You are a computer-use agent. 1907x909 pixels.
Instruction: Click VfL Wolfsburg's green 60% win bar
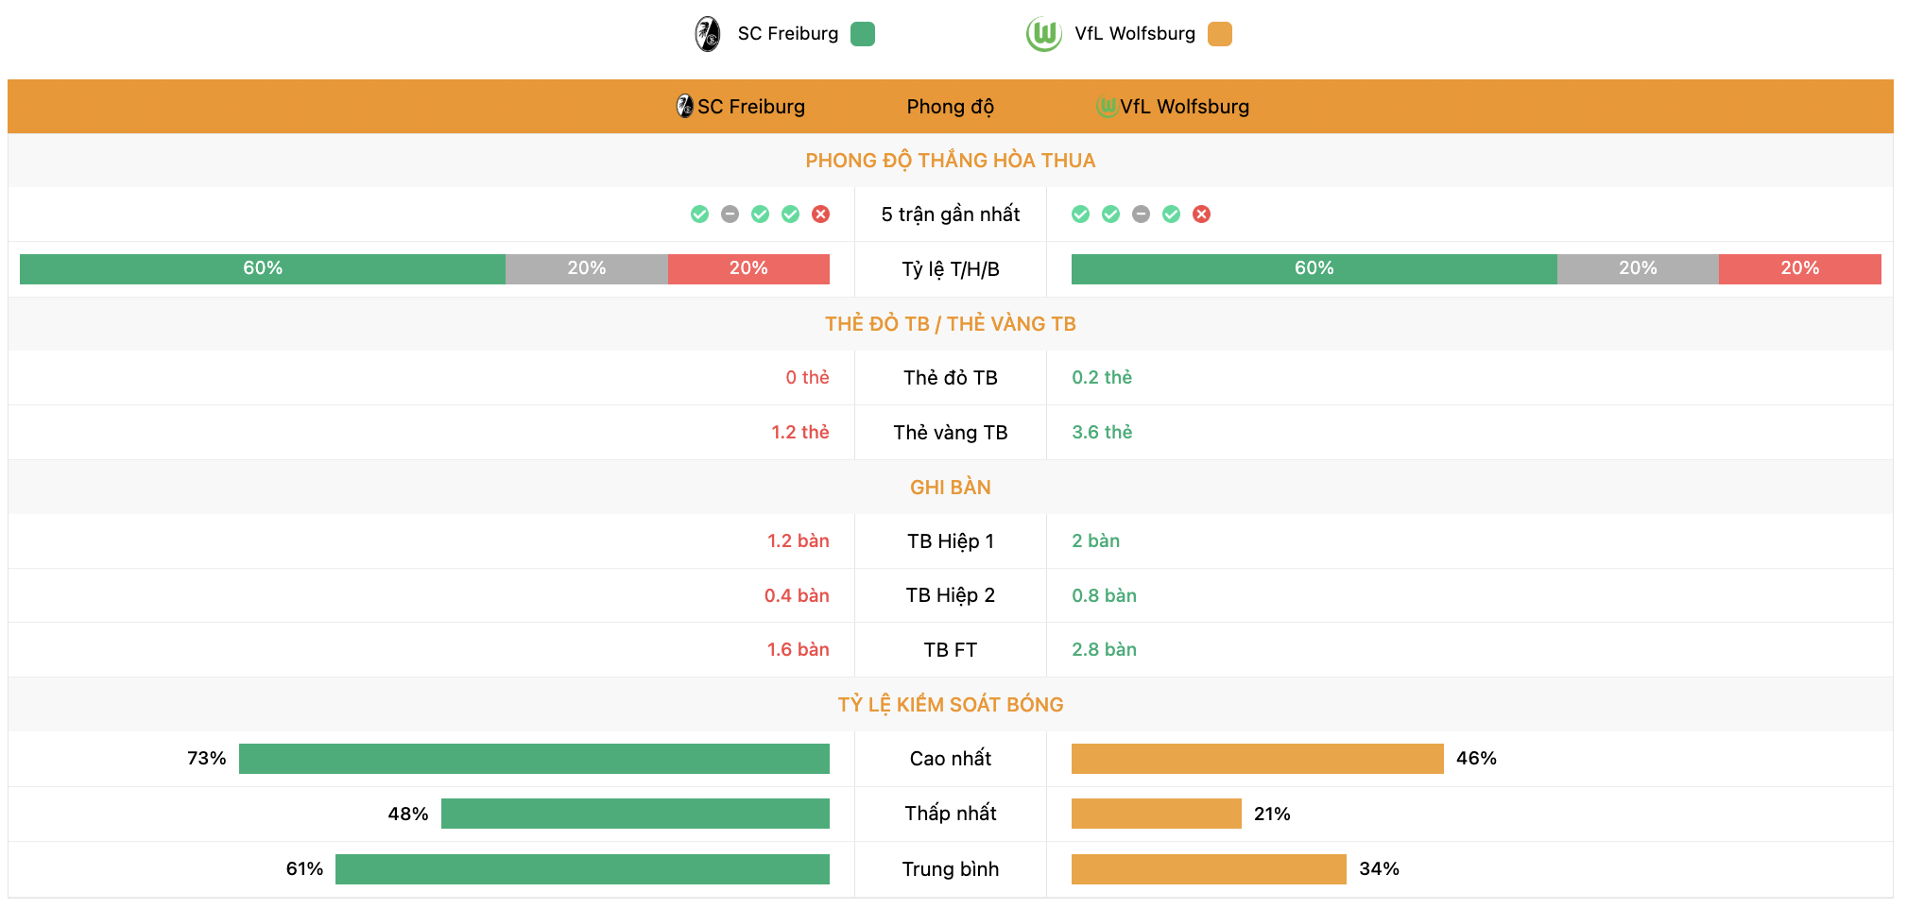[x=1314, y=268]
